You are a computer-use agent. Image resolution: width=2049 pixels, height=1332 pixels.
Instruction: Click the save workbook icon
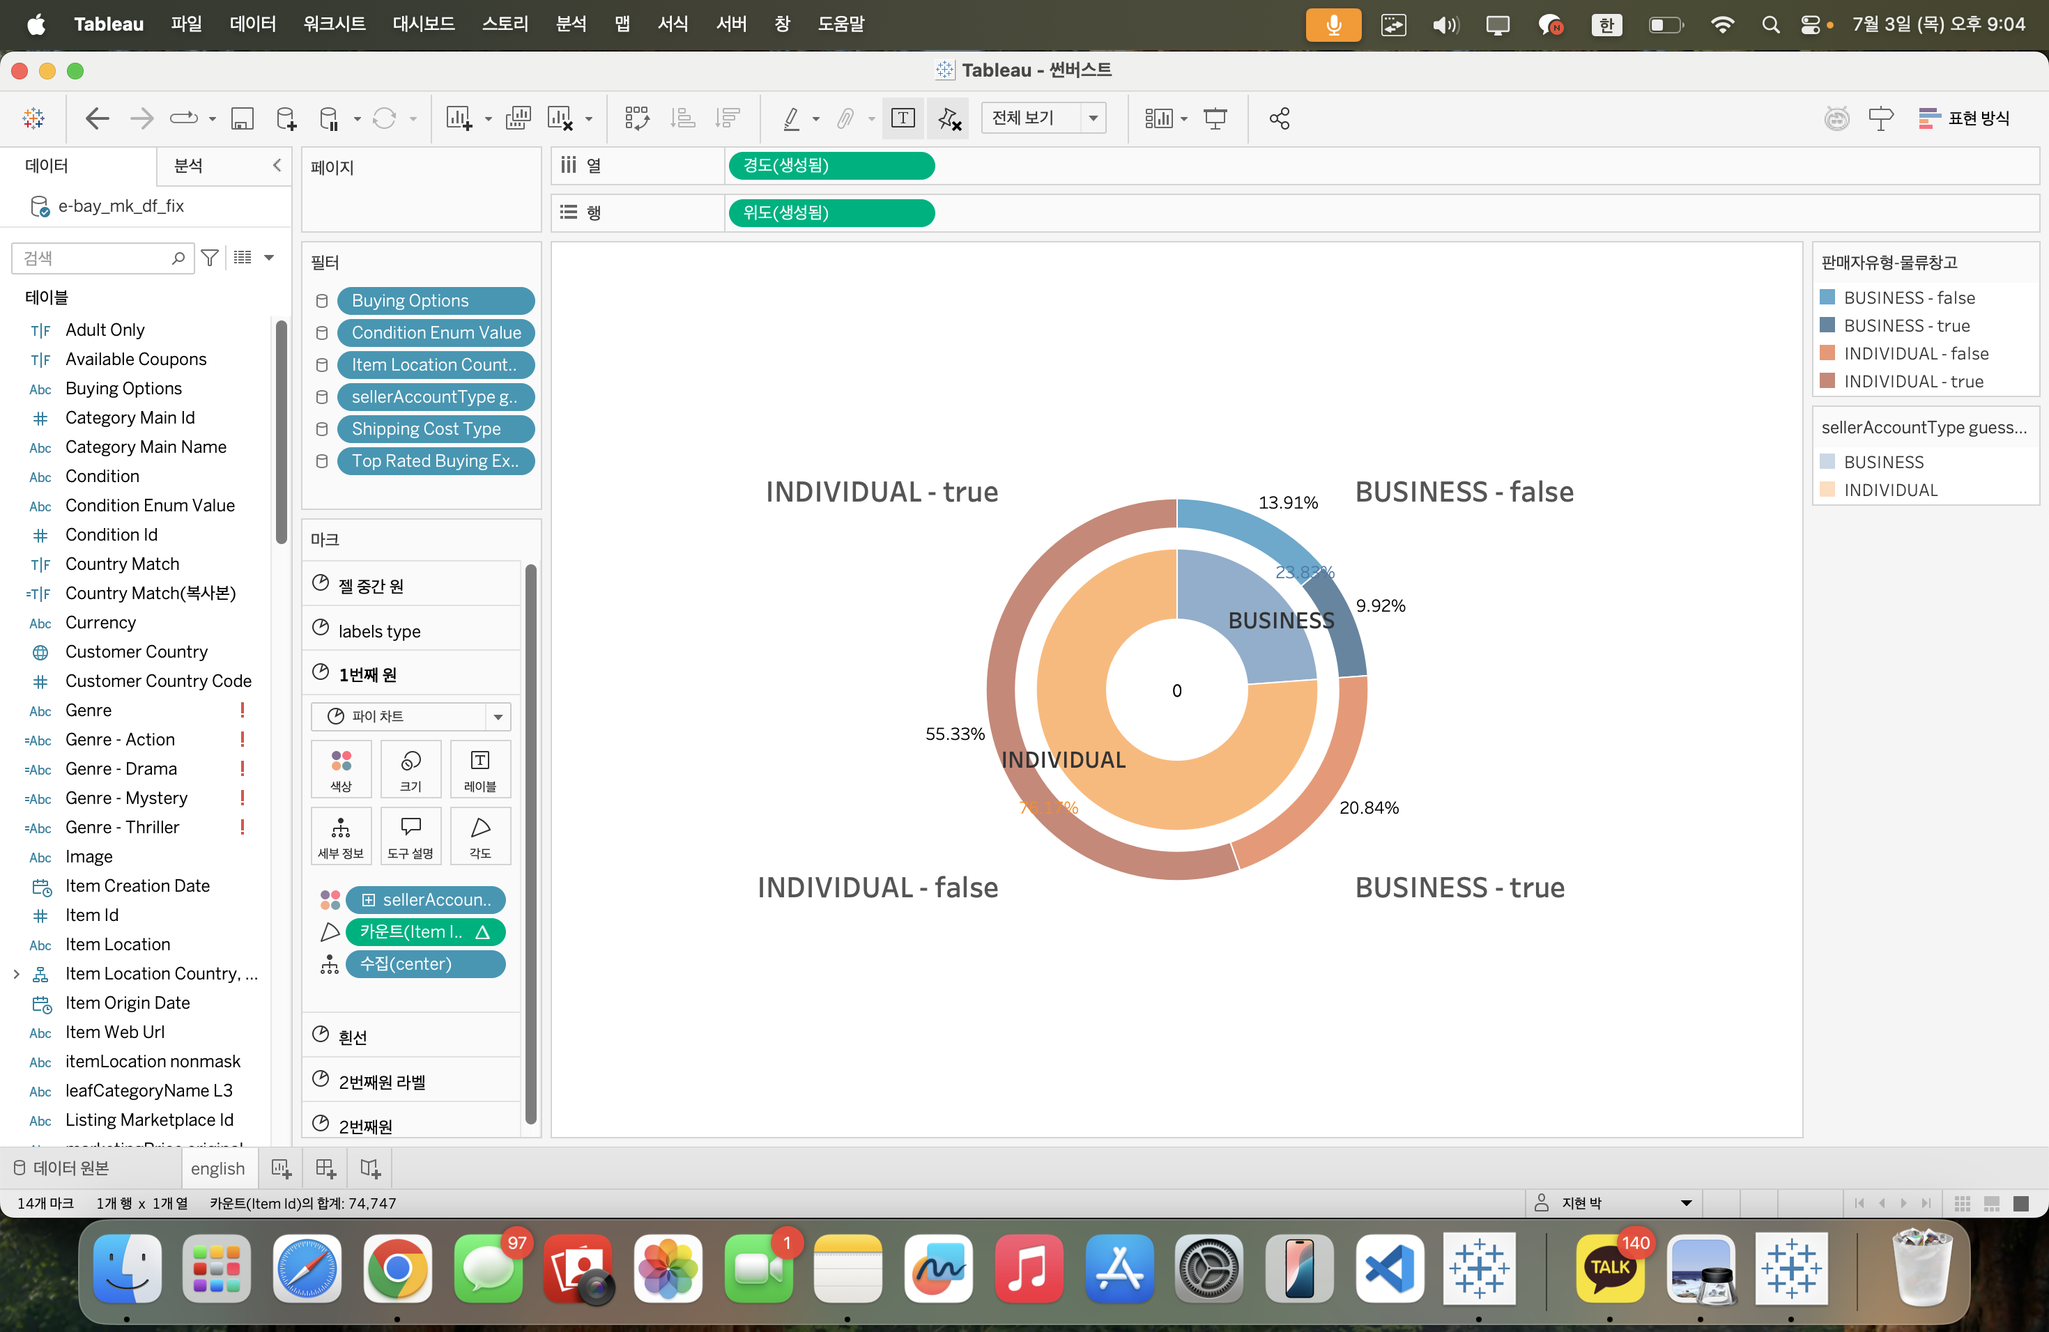pos(242,118)
